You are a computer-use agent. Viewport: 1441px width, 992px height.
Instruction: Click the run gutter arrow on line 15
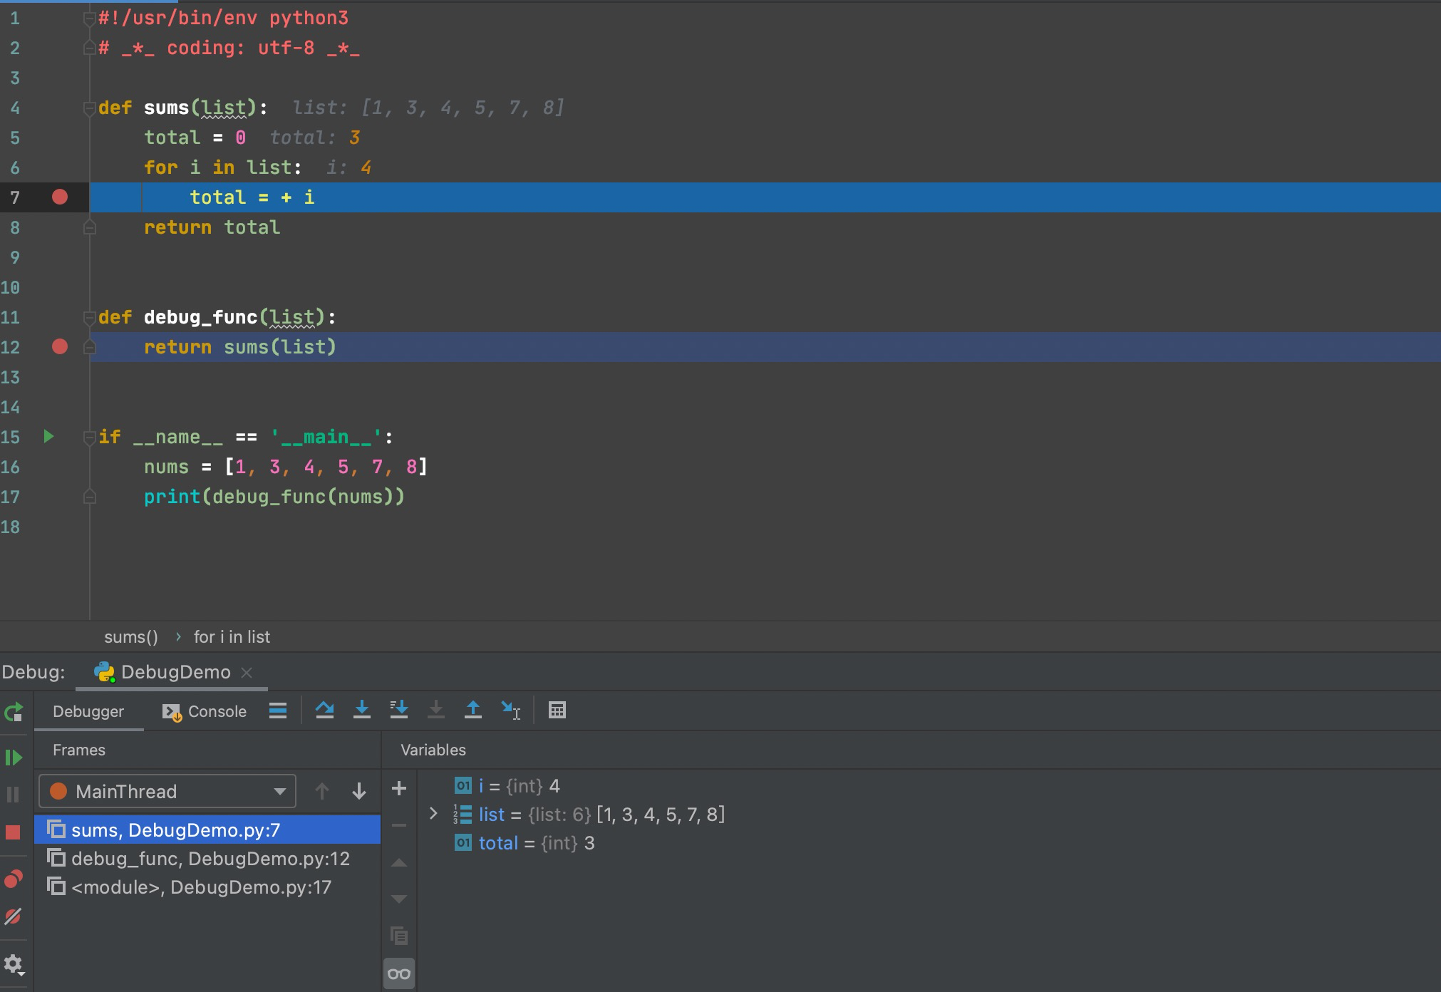(x=48, y=436)
